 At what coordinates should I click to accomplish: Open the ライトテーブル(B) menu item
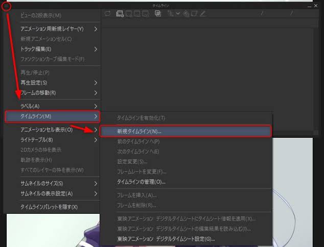(37, 140)
